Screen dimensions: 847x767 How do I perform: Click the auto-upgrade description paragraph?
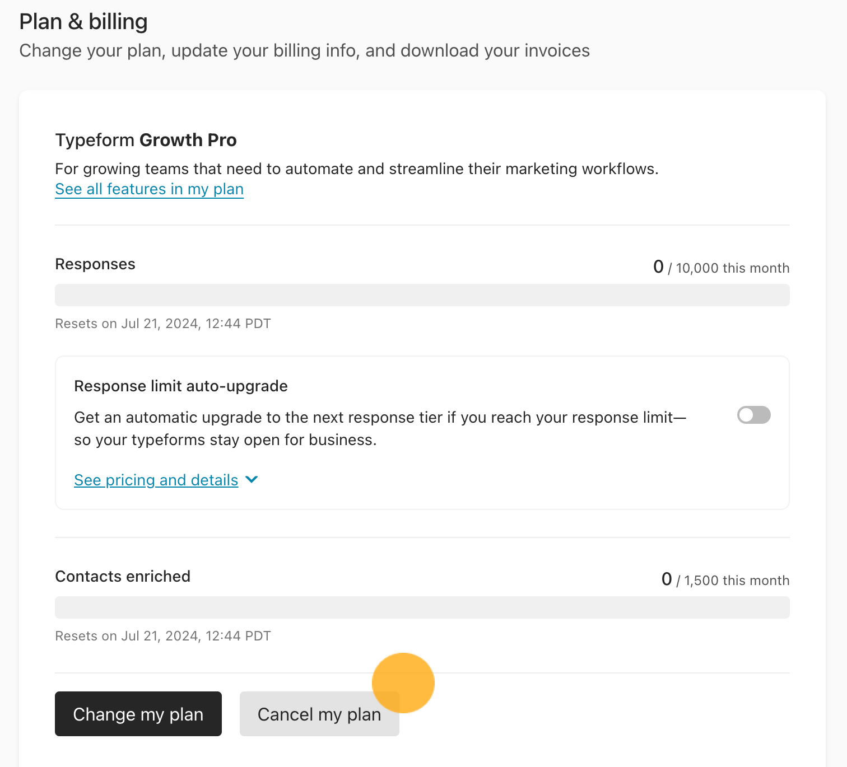[380, 429]
